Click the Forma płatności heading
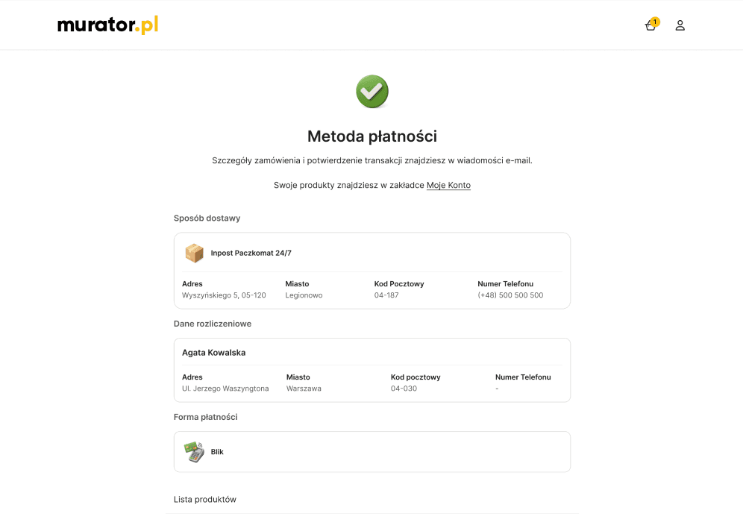This screenshot has width=743, height=528. click(x=205, y=417)
